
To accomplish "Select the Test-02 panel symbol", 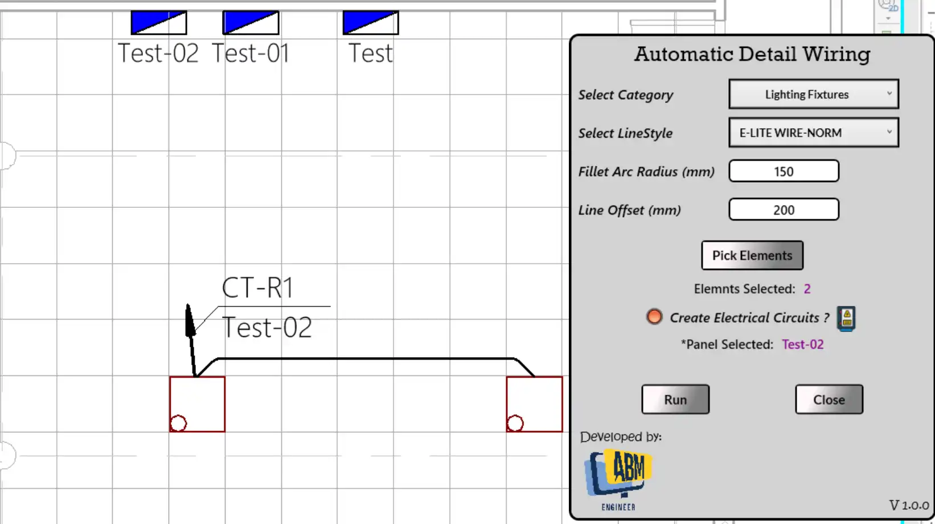I will point(159,23).
